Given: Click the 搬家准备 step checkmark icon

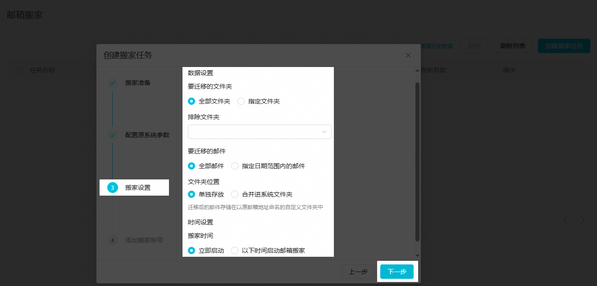Looking at the screenshot, I should [x=112, y=83].
